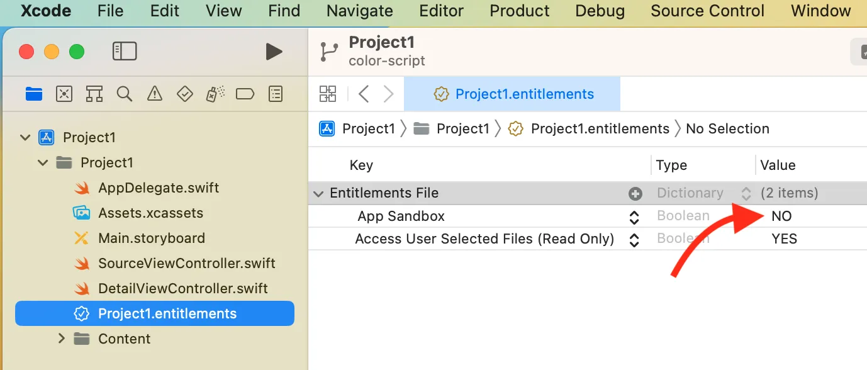867x370 pixels.
Task: Show the Breakpoint navigator
Action: (245, 94)
